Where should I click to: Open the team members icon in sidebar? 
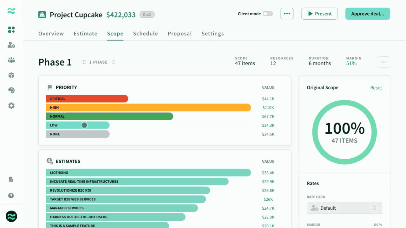[11, 60]
